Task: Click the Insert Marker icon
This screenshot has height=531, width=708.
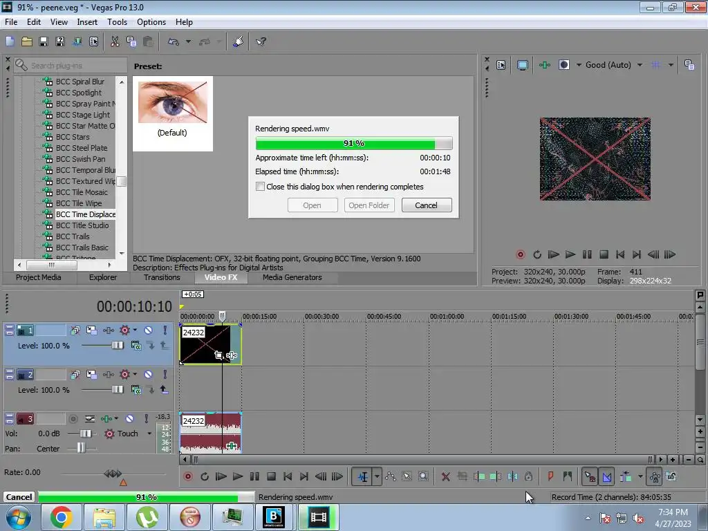Action: 550,476
